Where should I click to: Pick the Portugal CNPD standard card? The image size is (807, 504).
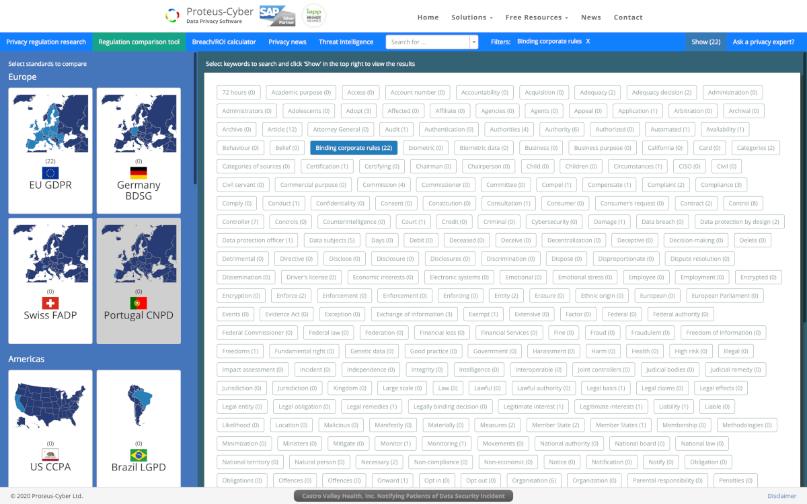tap(139, 280)
